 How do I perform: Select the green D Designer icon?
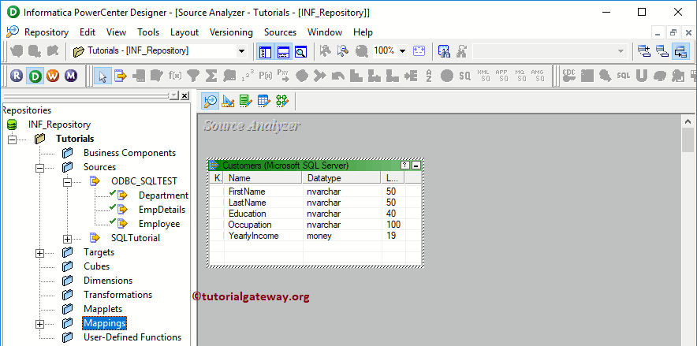tap(35, 76)
